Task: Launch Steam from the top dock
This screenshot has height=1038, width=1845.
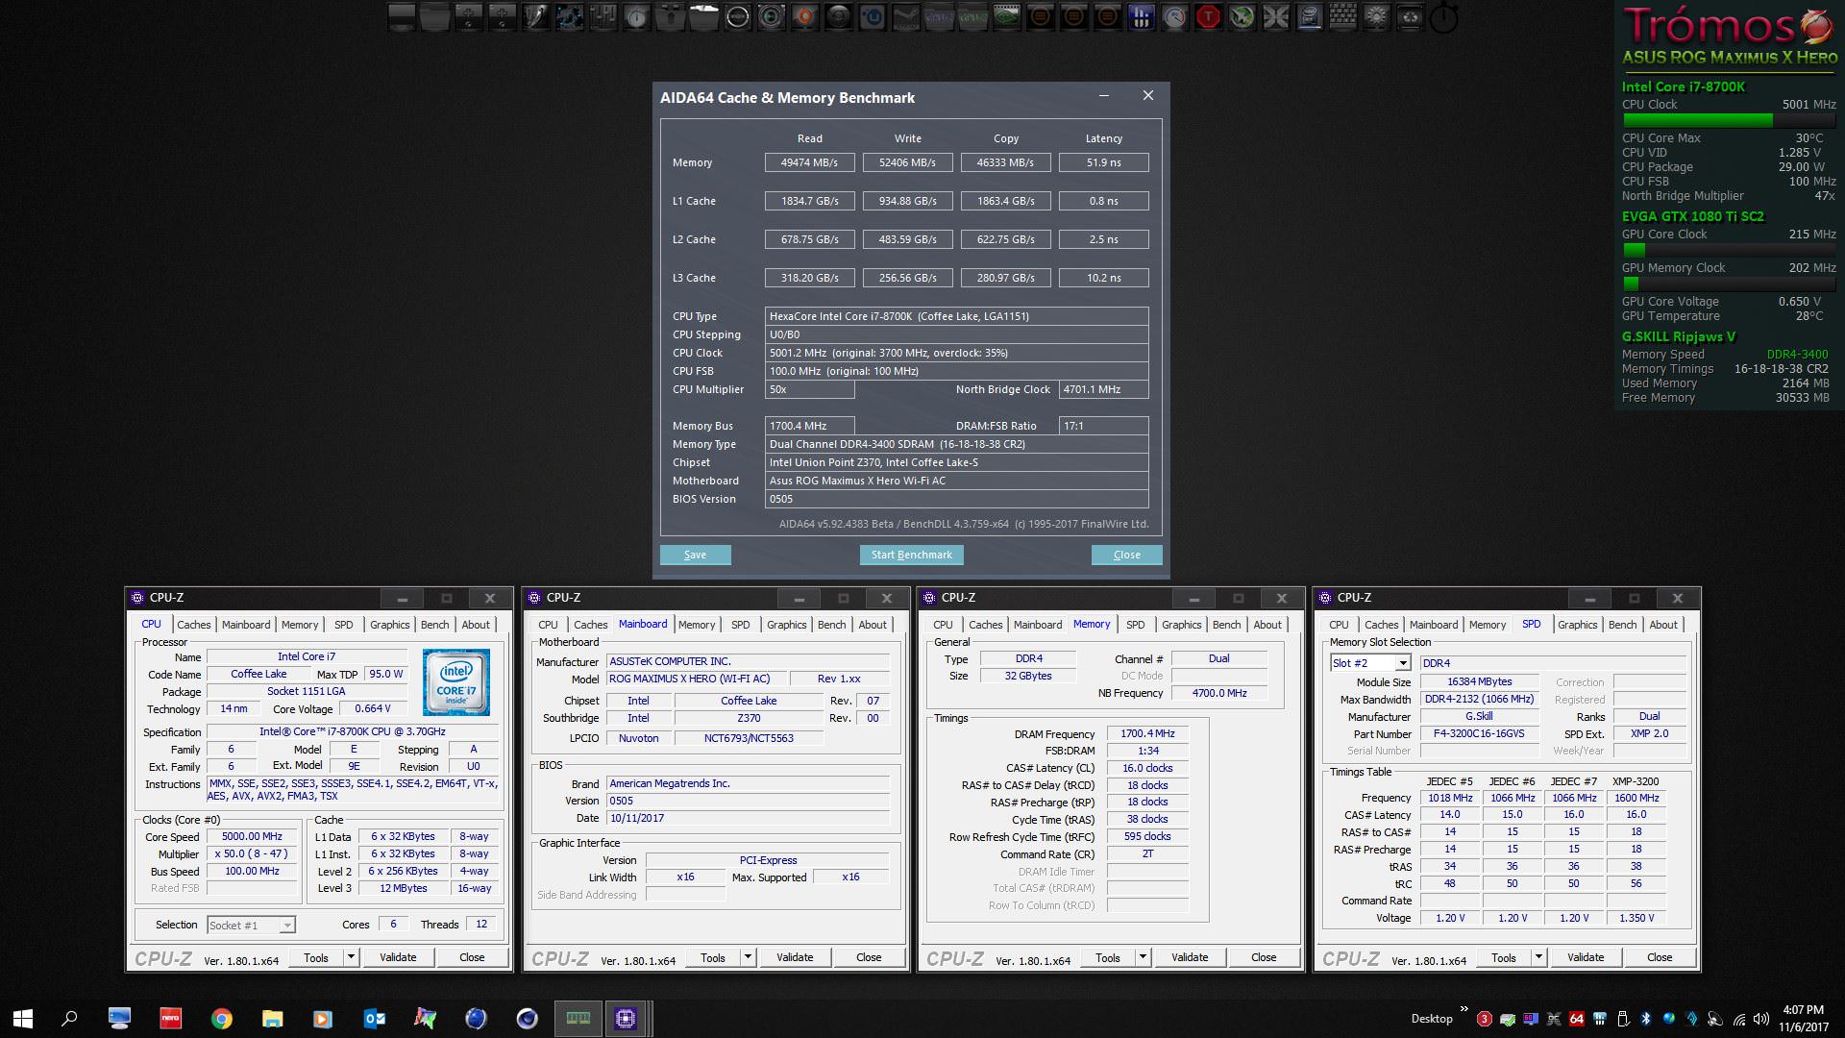Action: click(905, 16)
